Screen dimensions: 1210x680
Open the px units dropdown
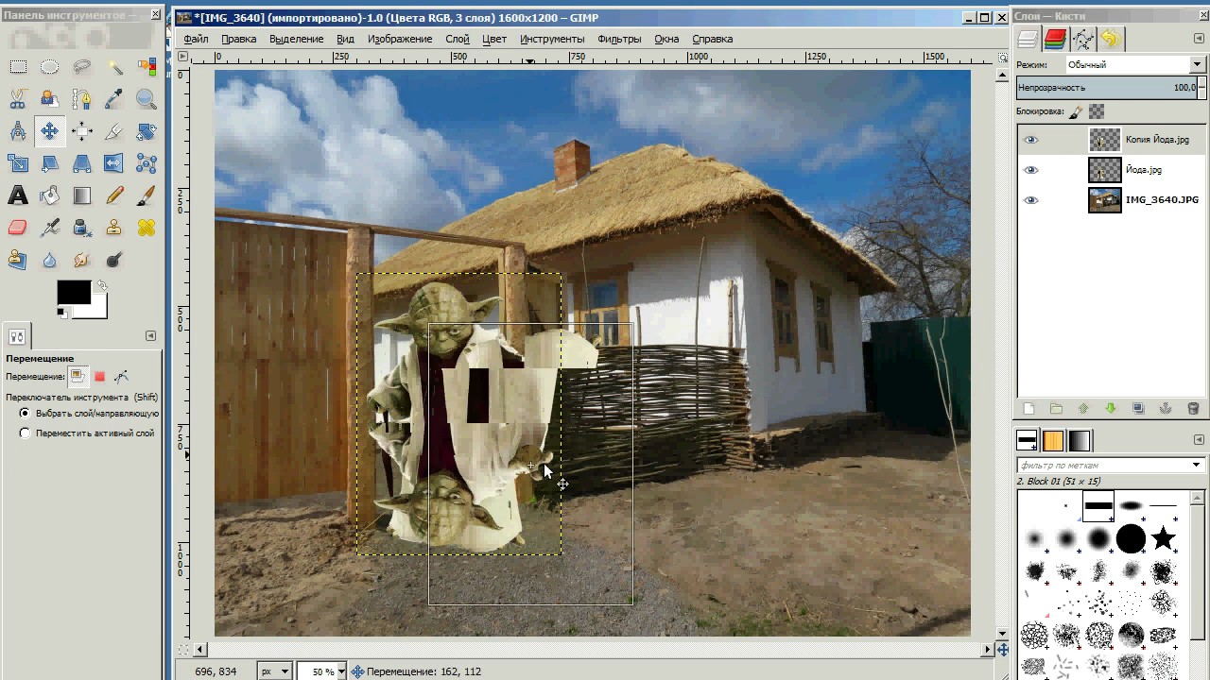point(274,671)
